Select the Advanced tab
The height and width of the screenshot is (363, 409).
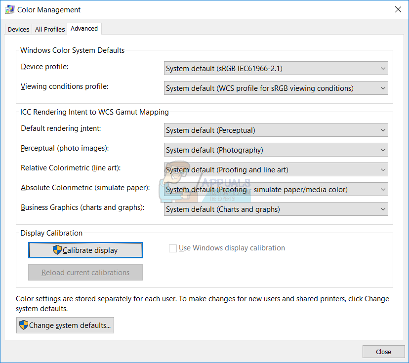[84, 29]
